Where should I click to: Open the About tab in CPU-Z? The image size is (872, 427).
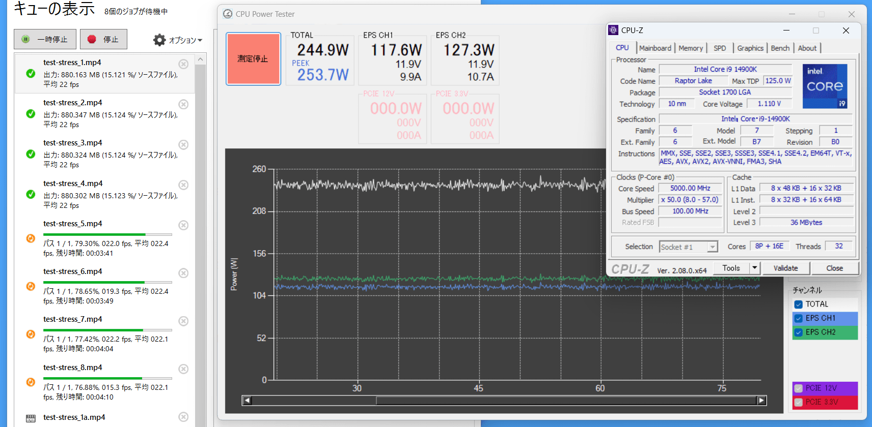807,48
